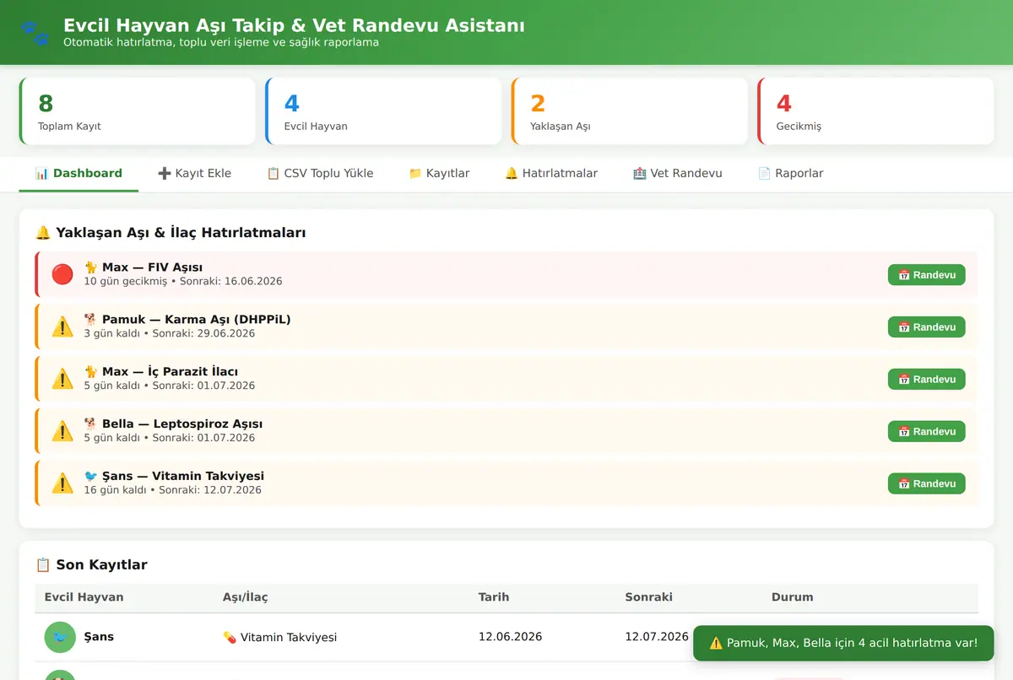The height and width of the screenshot is (680, 1013).
Task: Switch to the Dashboard tab
Action: click(x=79, y=174)
